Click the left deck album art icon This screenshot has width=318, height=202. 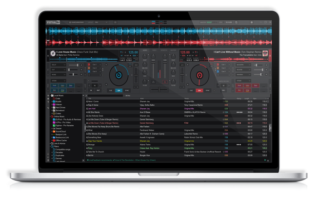click(53, 53)
